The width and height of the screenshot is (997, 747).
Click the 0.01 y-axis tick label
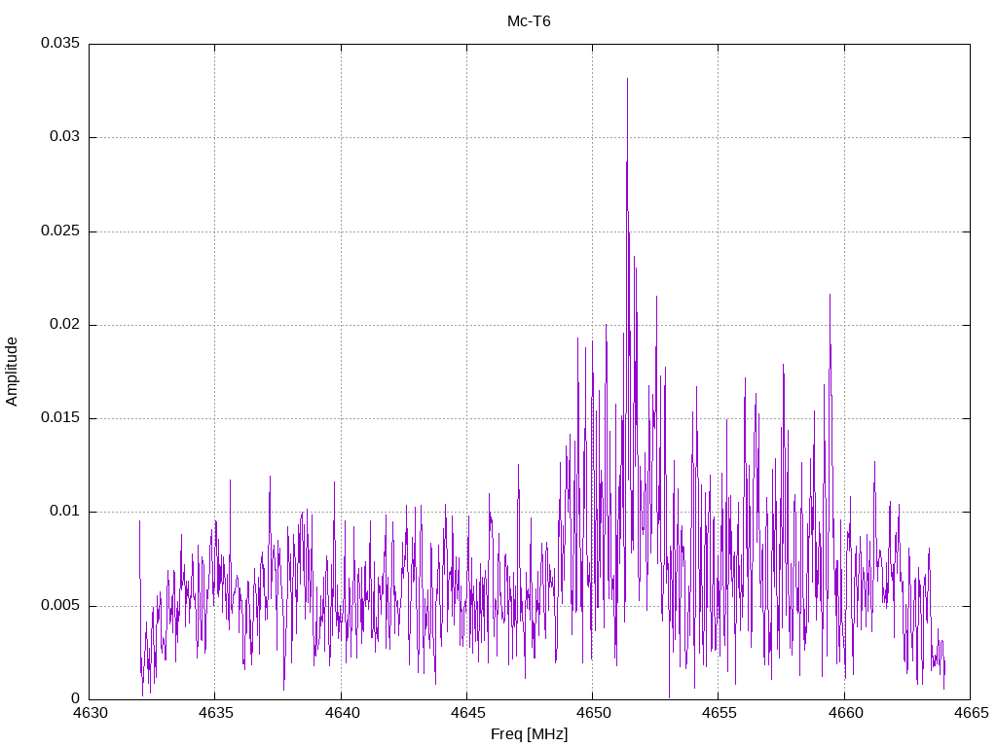click(63, 512)
